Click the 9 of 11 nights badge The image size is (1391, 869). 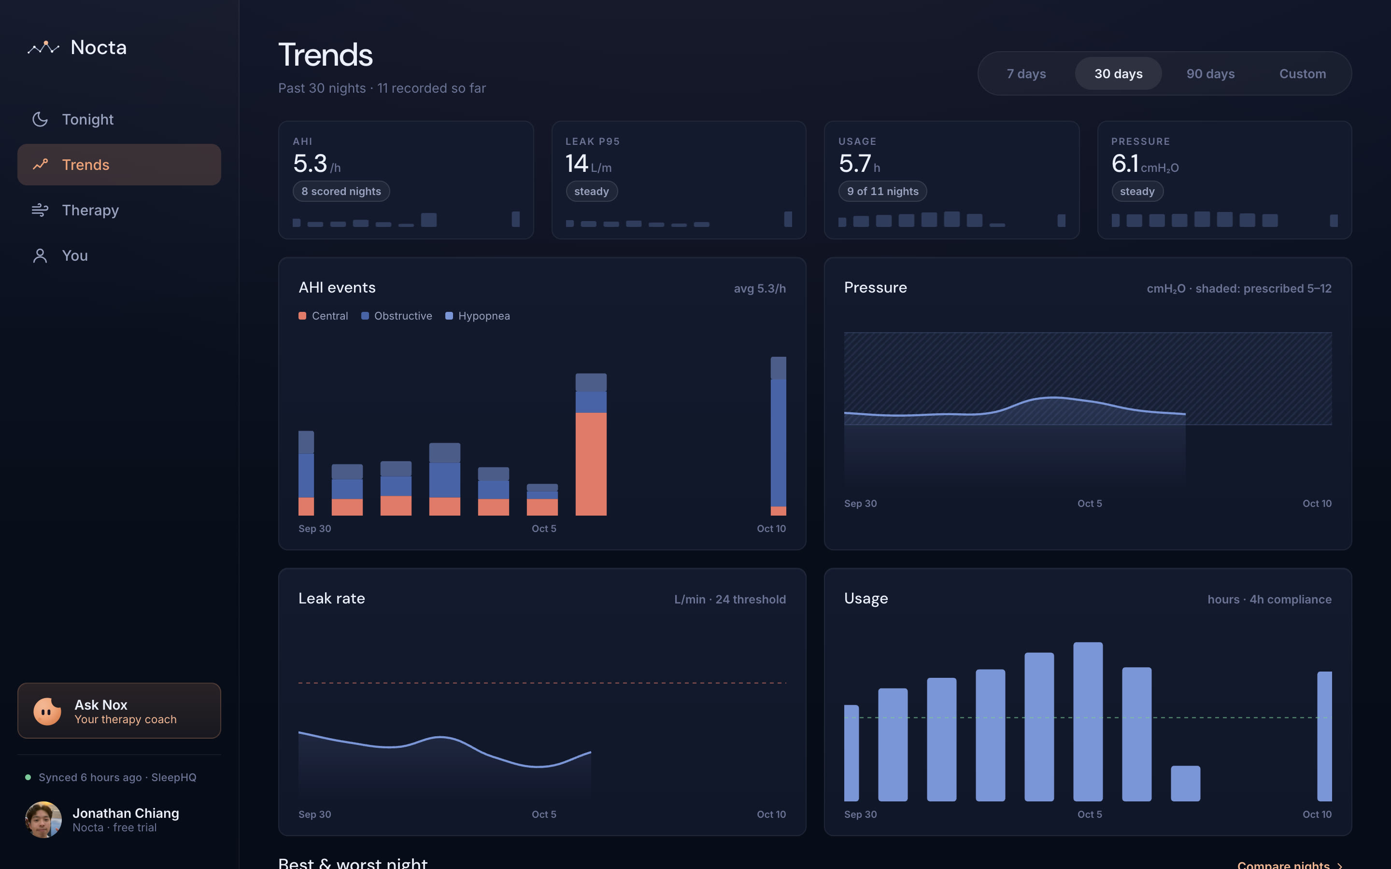point(882,191)
